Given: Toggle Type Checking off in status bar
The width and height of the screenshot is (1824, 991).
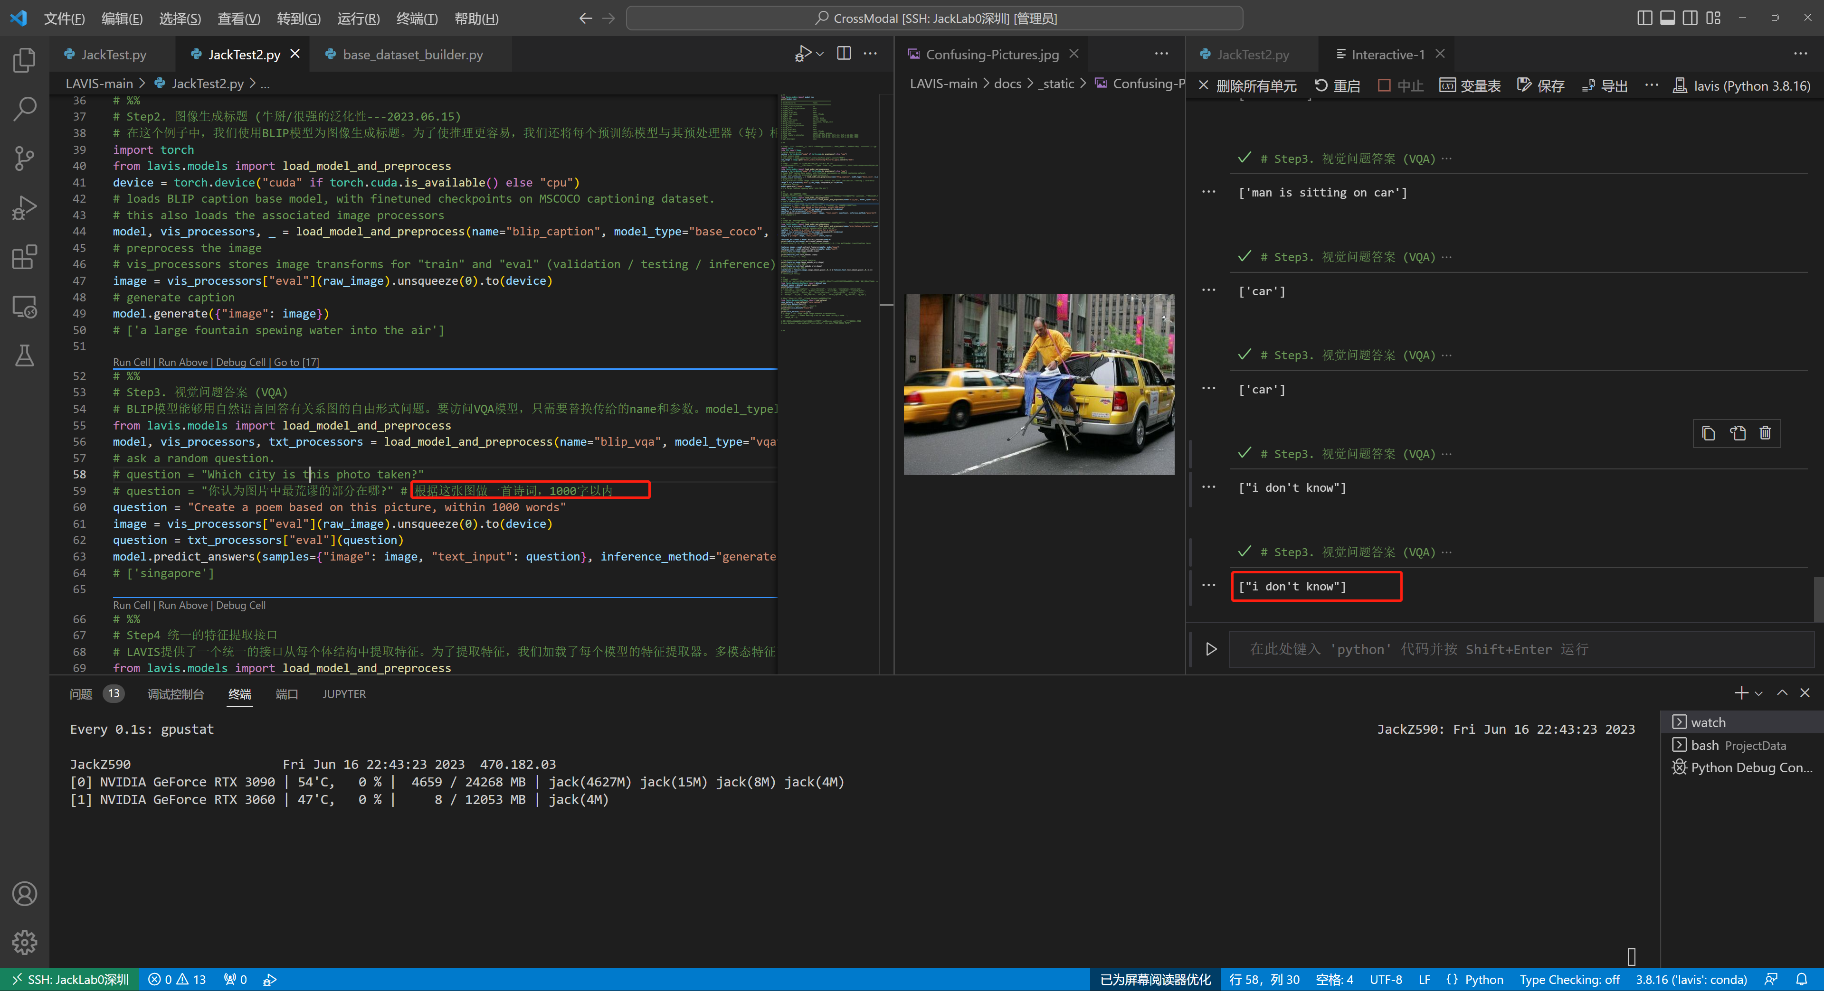Looking at the screenshot, I should pyautogui.click(x=1569, y=980).
